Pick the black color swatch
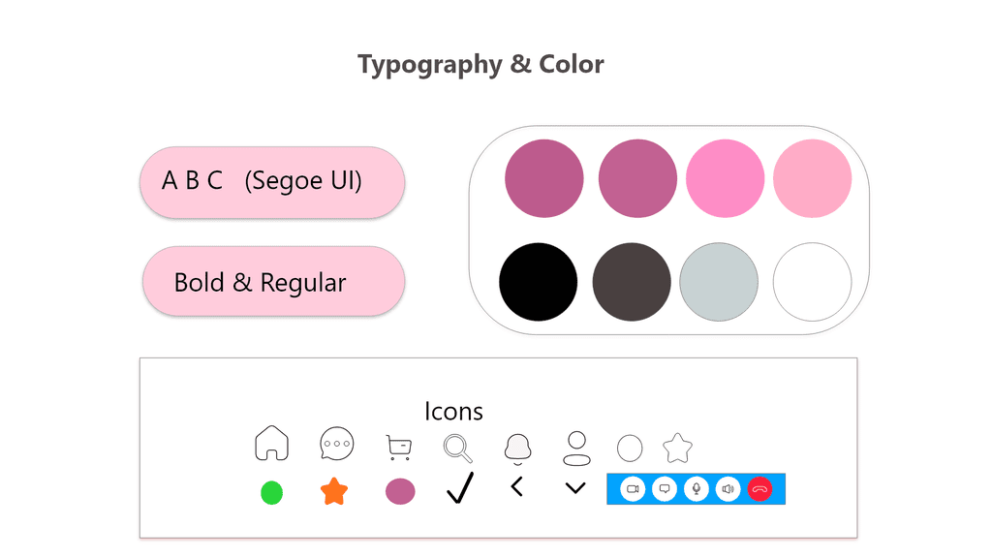Viewport: 992px width, 558px height. 539,282
